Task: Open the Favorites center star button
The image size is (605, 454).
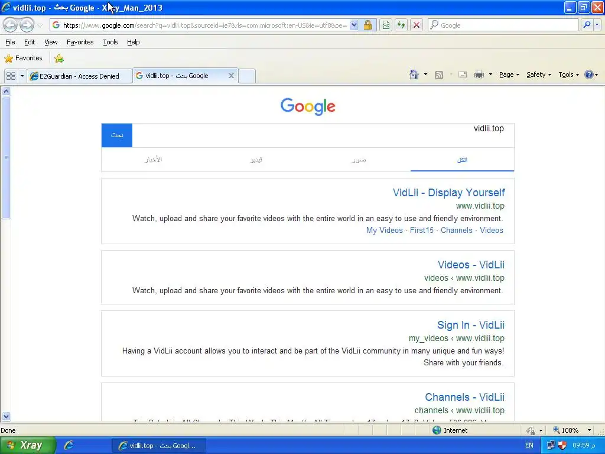Action: 23,58
